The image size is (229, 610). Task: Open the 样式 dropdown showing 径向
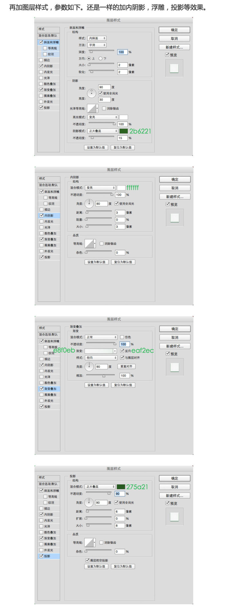[101, 358]
